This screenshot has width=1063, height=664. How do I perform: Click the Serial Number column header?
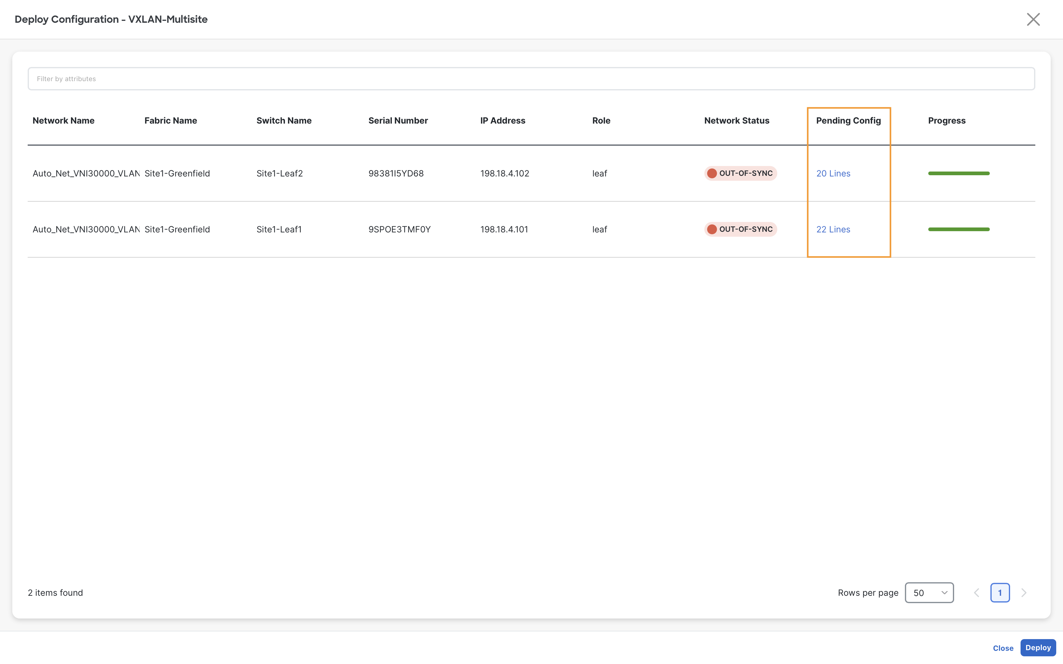398,121
